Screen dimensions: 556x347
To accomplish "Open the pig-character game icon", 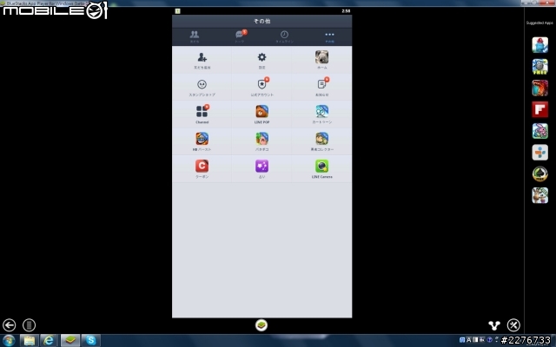I will click(261, 139).
